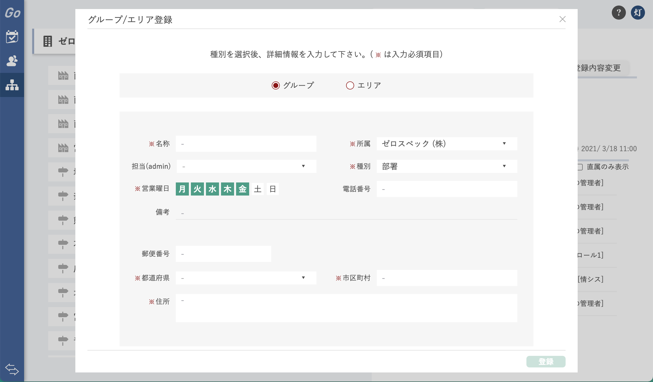The image size is (653, 382).
Task: Open the users sidebar icon
Action: point(12,61)
